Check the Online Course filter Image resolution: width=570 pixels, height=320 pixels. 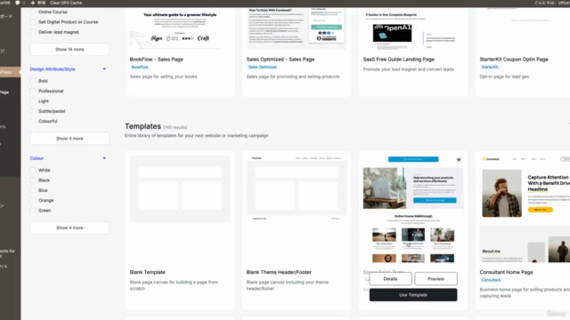tap(33, 12)
